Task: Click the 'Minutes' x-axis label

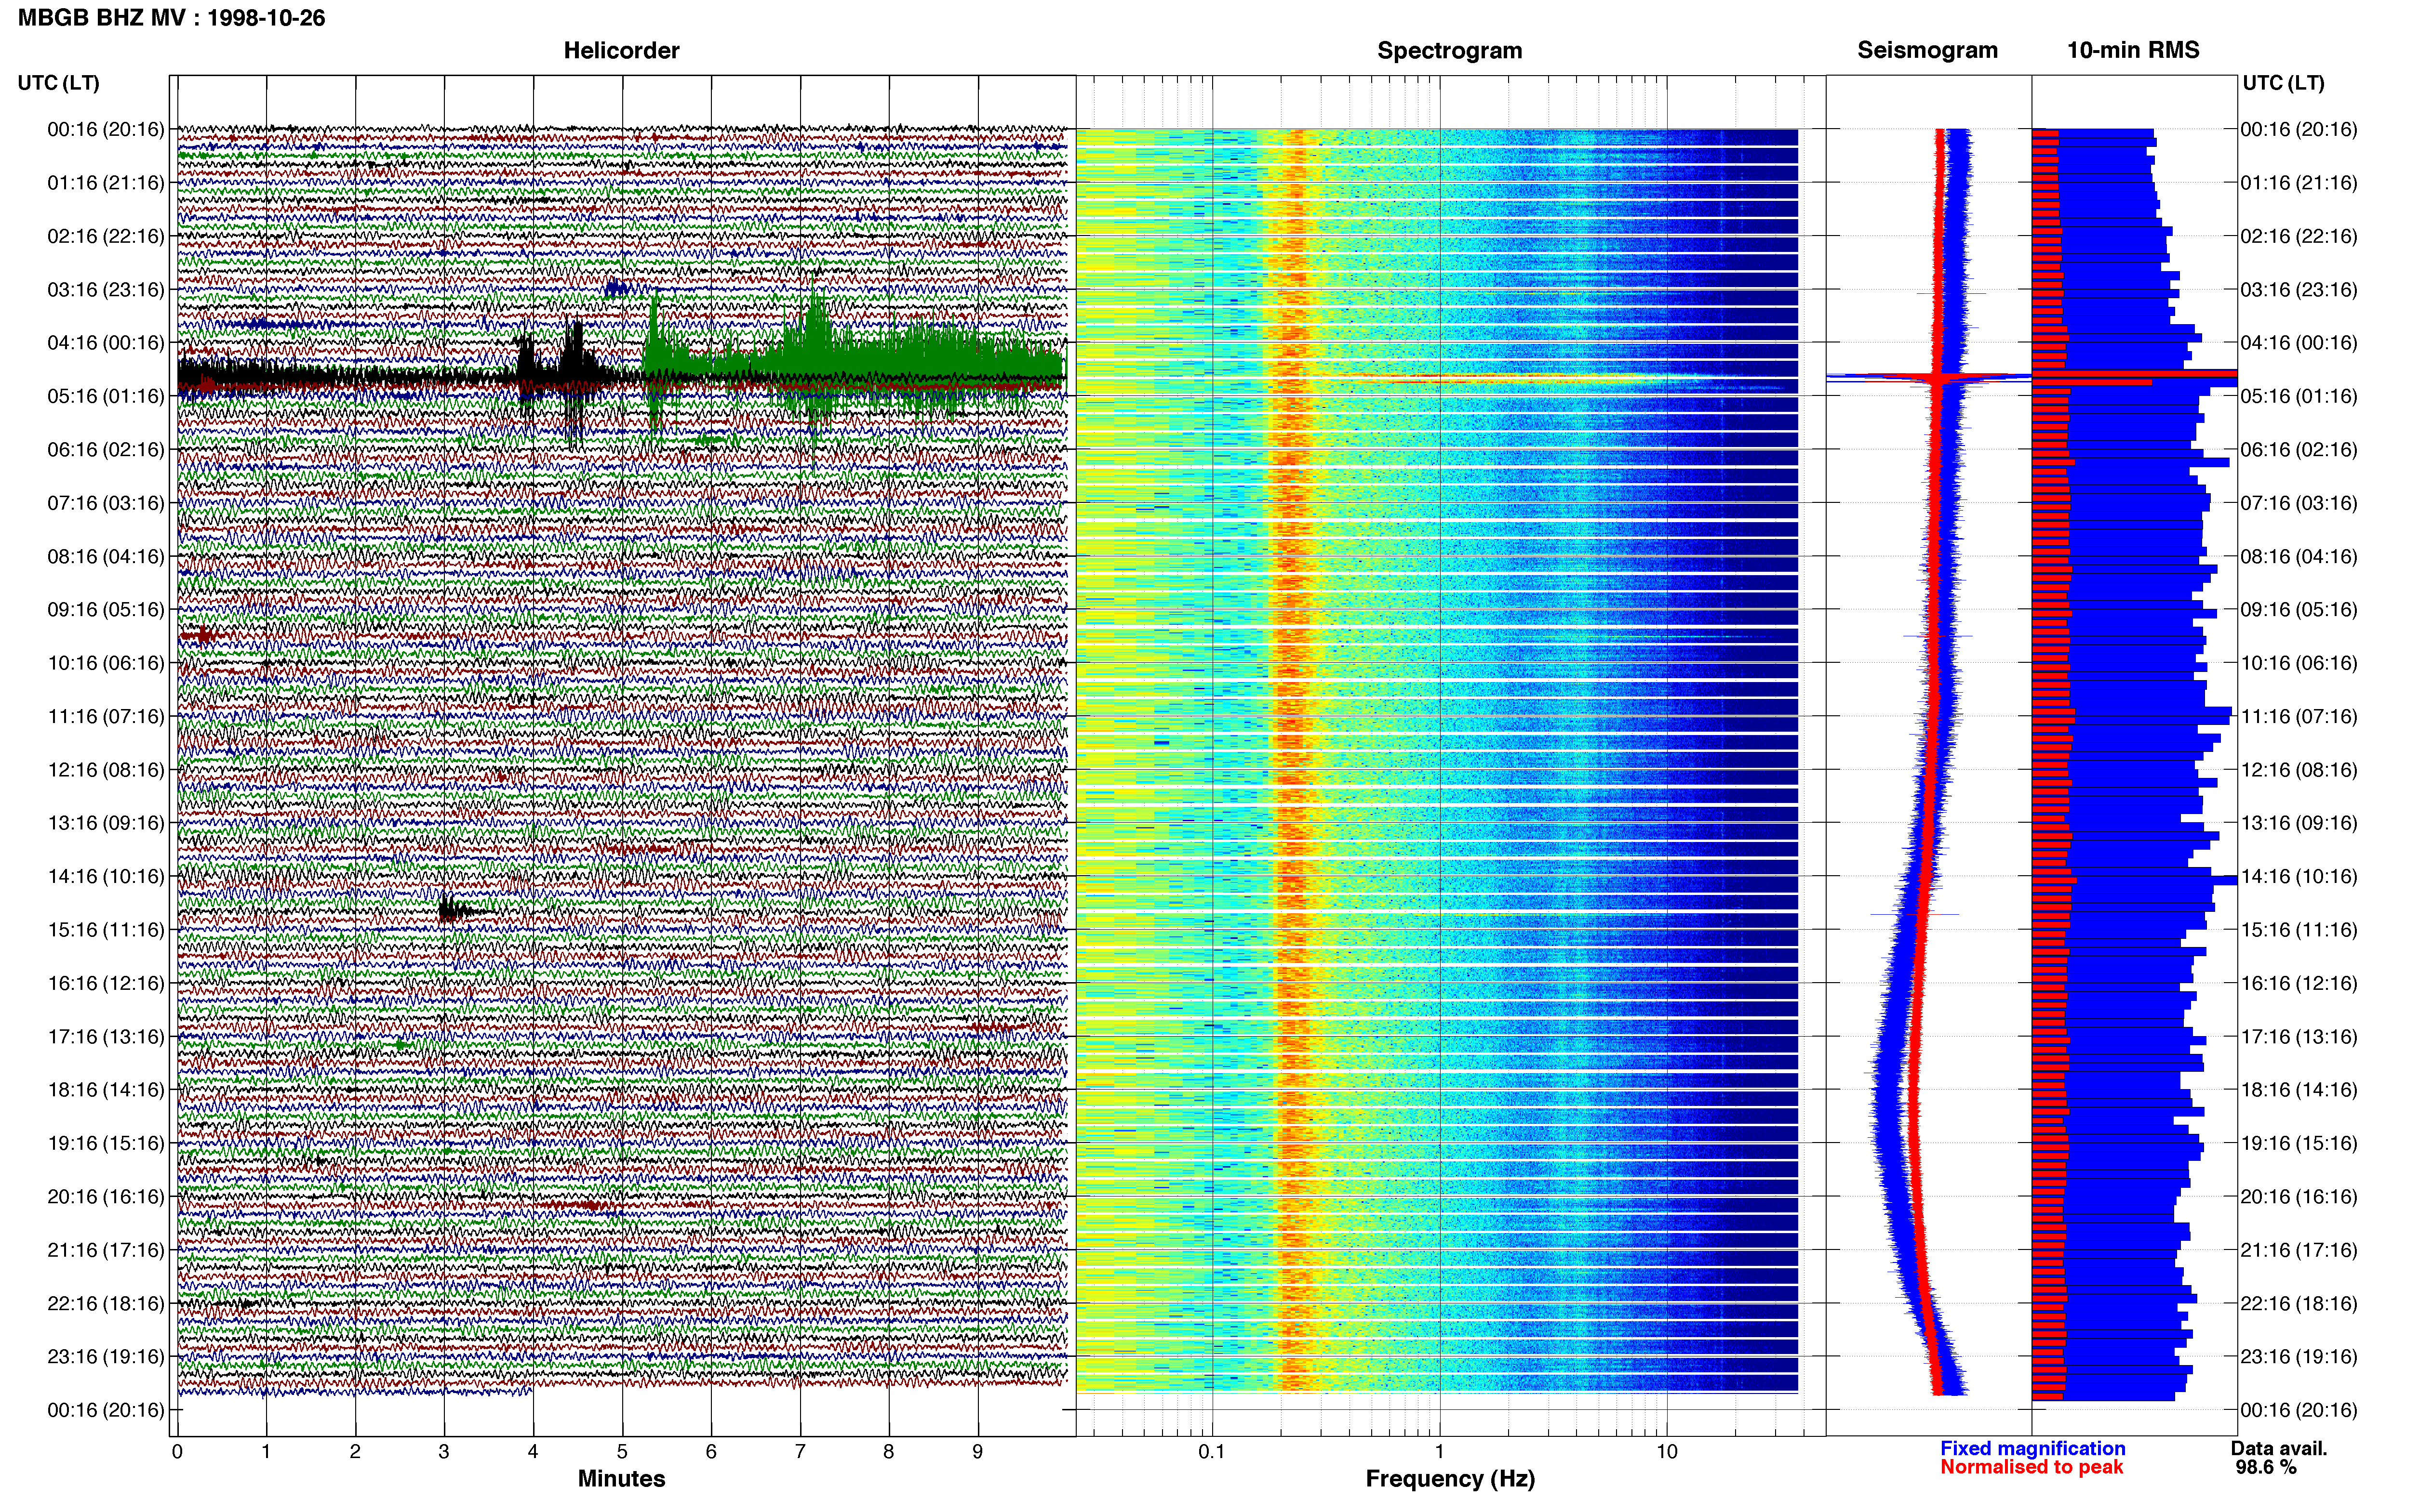Action: 621,1479
